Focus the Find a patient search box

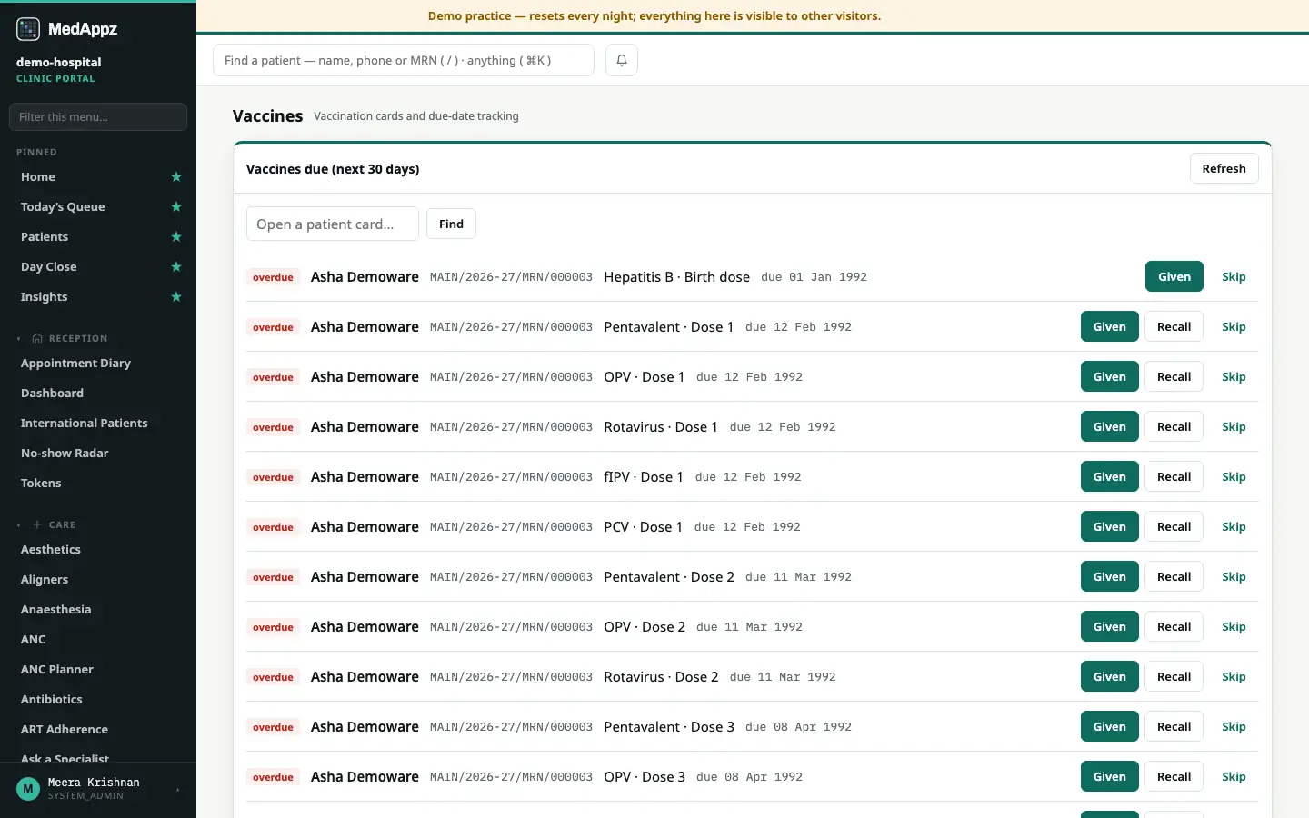coord(404,60)
